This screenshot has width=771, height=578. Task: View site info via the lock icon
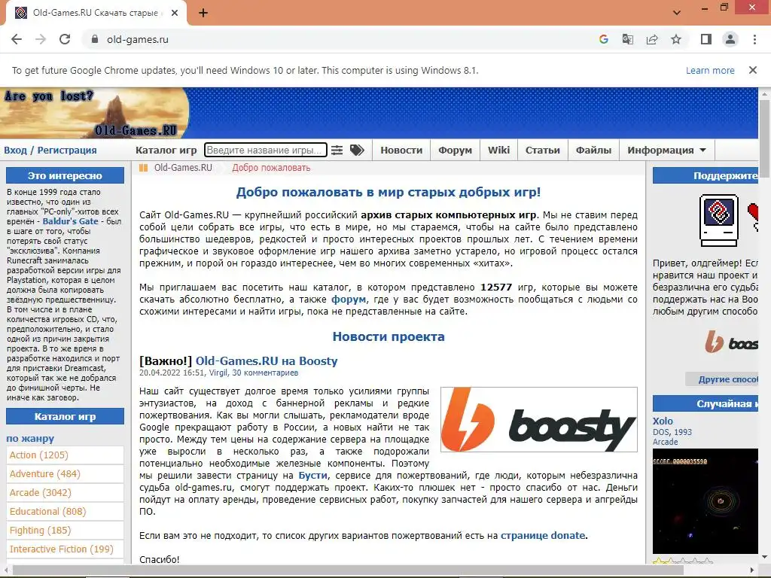coord(95,39)
